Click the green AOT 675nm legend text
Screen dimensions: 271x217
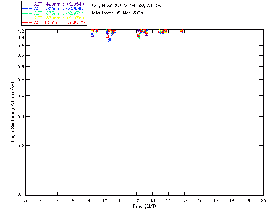59,13
